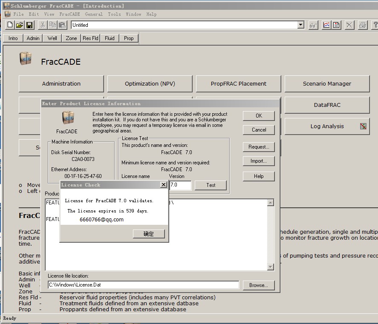This screenshot has width=378, height=324.
Task: Click the Ready status bar text
Action: [x=10, y=318]
